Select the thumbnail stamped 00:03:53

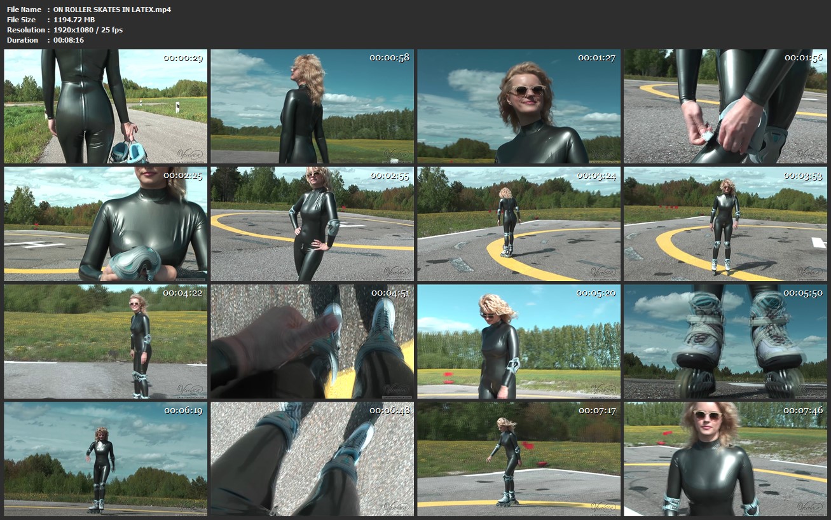tap(725, 224)
